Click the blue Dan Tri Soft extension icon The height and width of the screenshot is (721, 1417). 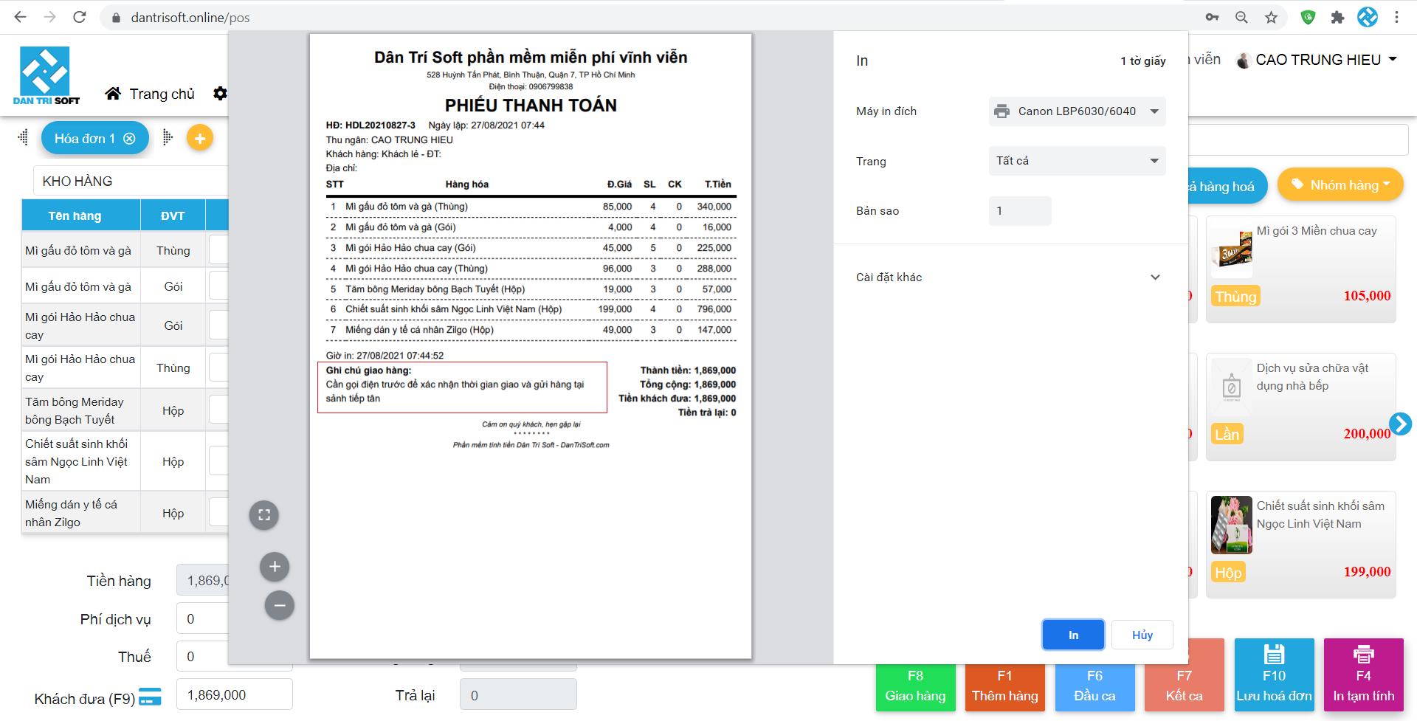click(1368, 17)
